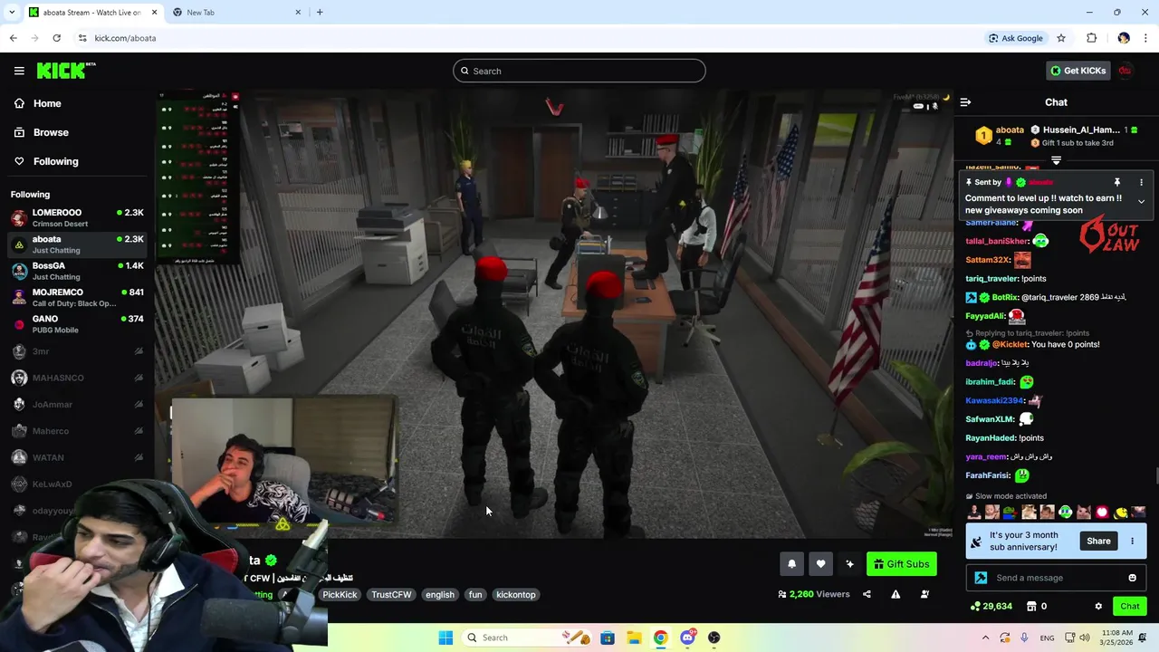Share the stream via share icon
Viewport: 1159px width, 652px height.
click(867, 594)
